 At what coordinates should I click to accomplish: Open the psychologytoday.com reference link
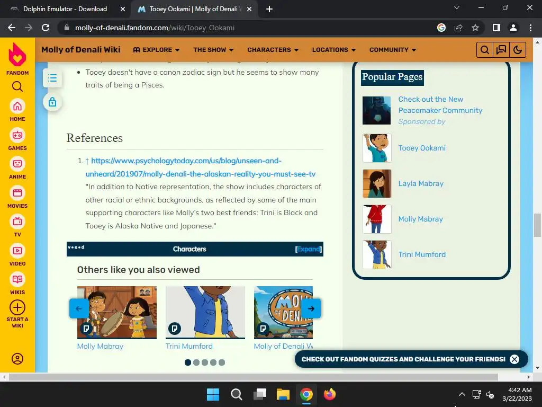[201, 167]
